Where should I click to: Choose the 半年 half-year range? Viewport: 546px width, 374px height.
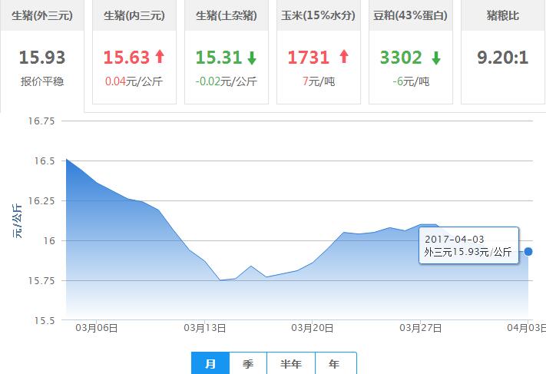290,364
